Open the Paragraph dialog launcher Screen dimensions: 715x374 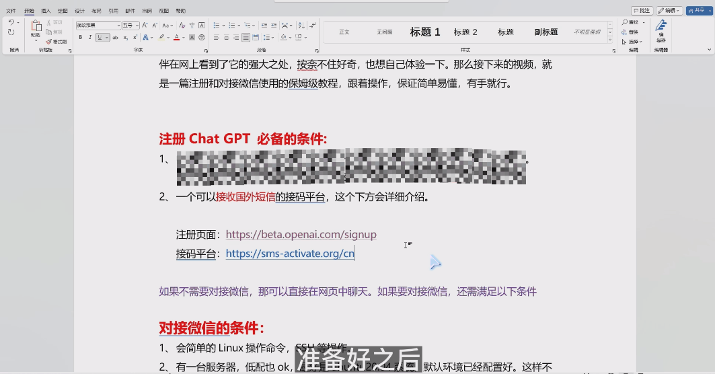317,50
